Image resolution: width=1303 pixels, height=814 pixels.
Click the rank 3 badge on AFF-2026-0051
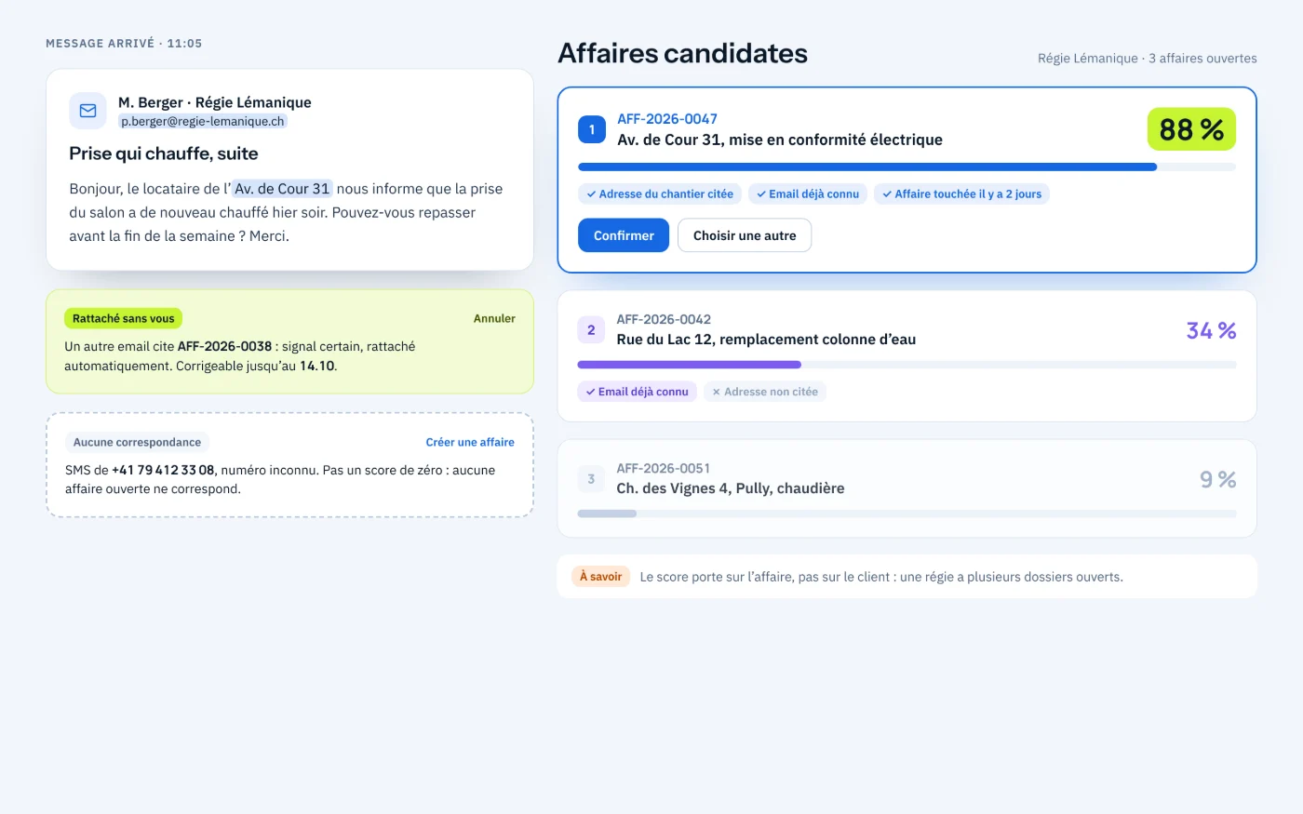point(591,479)
